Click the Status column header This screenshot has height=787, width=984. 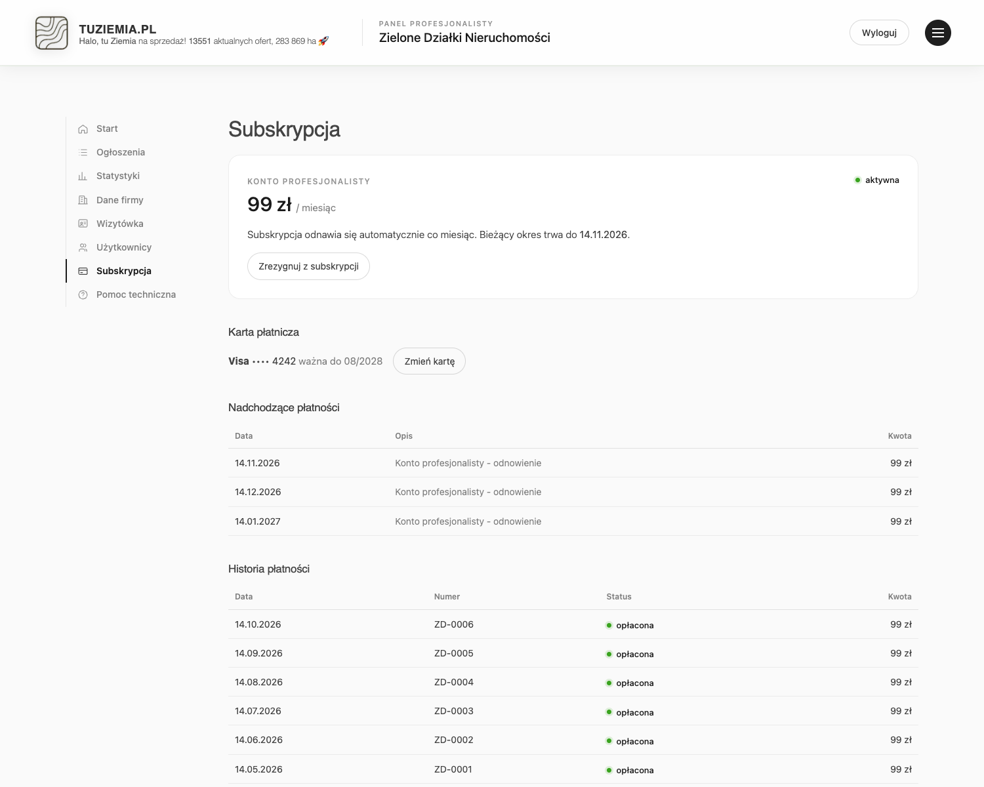[619, 597]
